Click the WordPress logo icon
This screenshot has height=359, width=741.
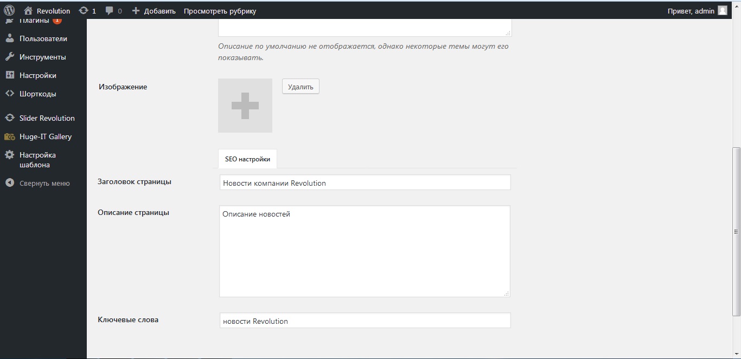(9, 10)
